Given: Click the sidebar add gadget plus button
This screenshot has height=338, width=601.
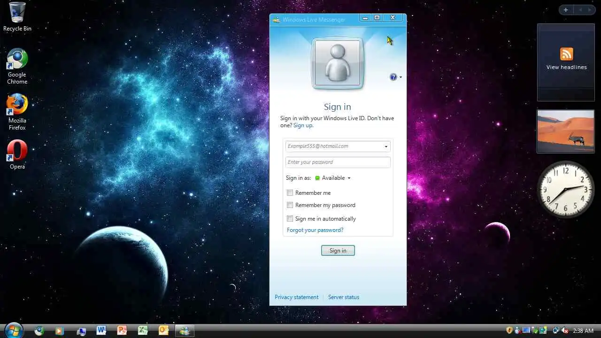Looking at the screenshot, I should click(x=566, y=10).
